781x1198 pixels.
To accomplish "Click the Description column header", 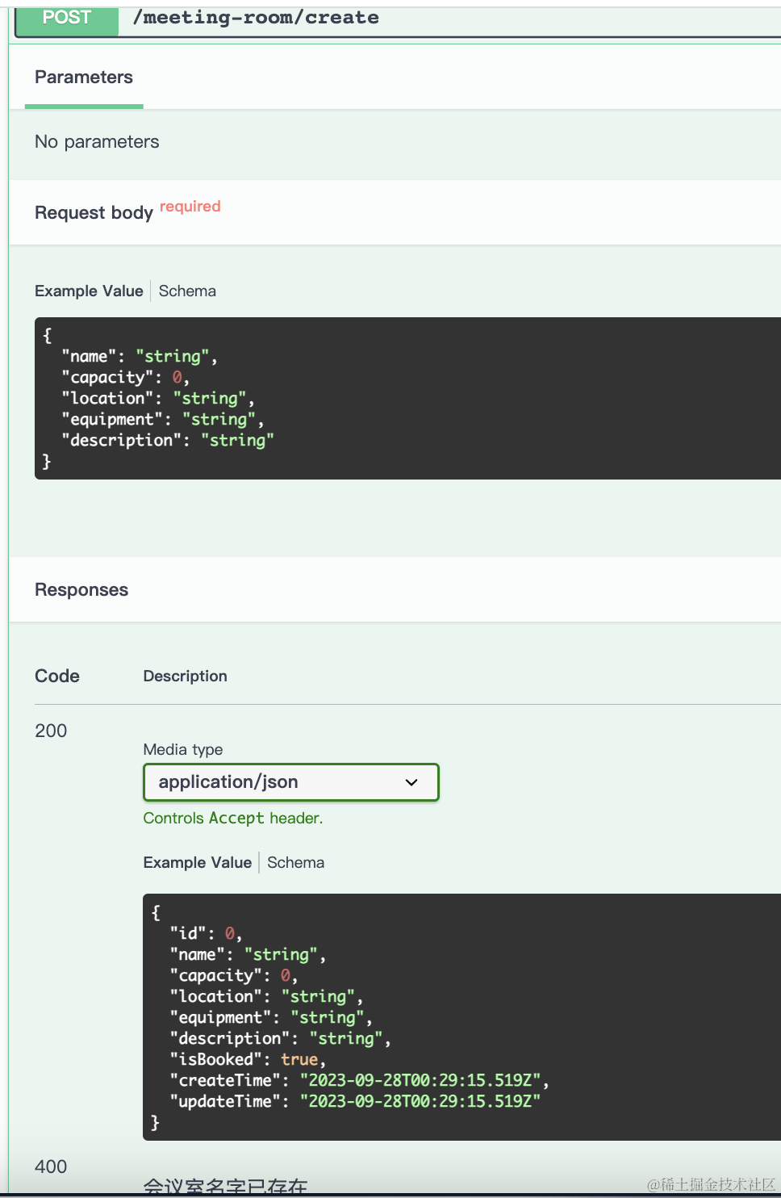I will (185, 676).
